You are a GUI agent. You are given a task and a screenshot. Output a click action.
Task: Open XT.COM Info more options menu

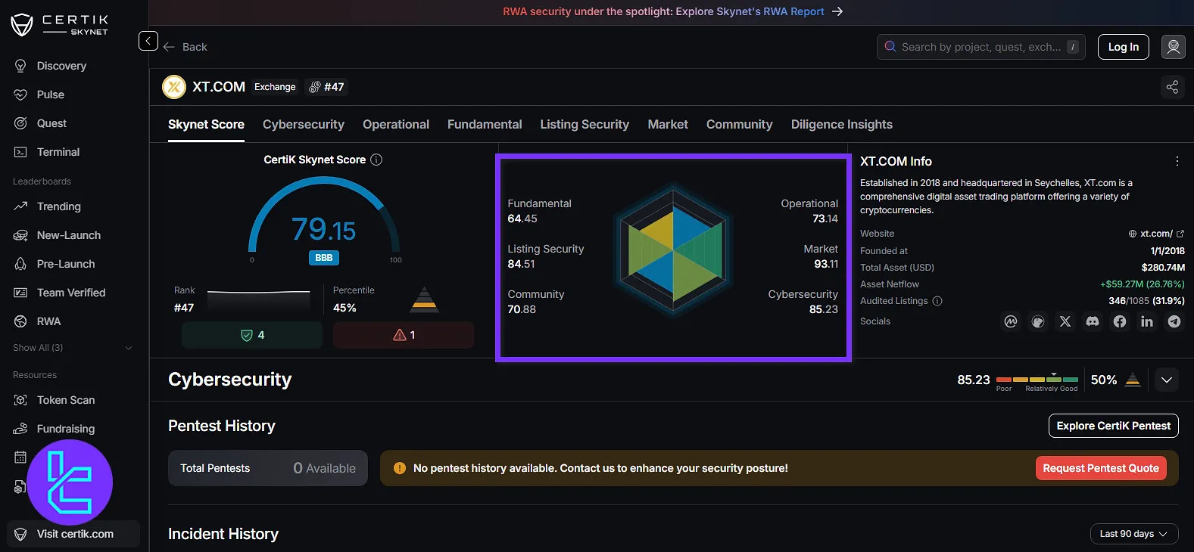coord(1177,161)
